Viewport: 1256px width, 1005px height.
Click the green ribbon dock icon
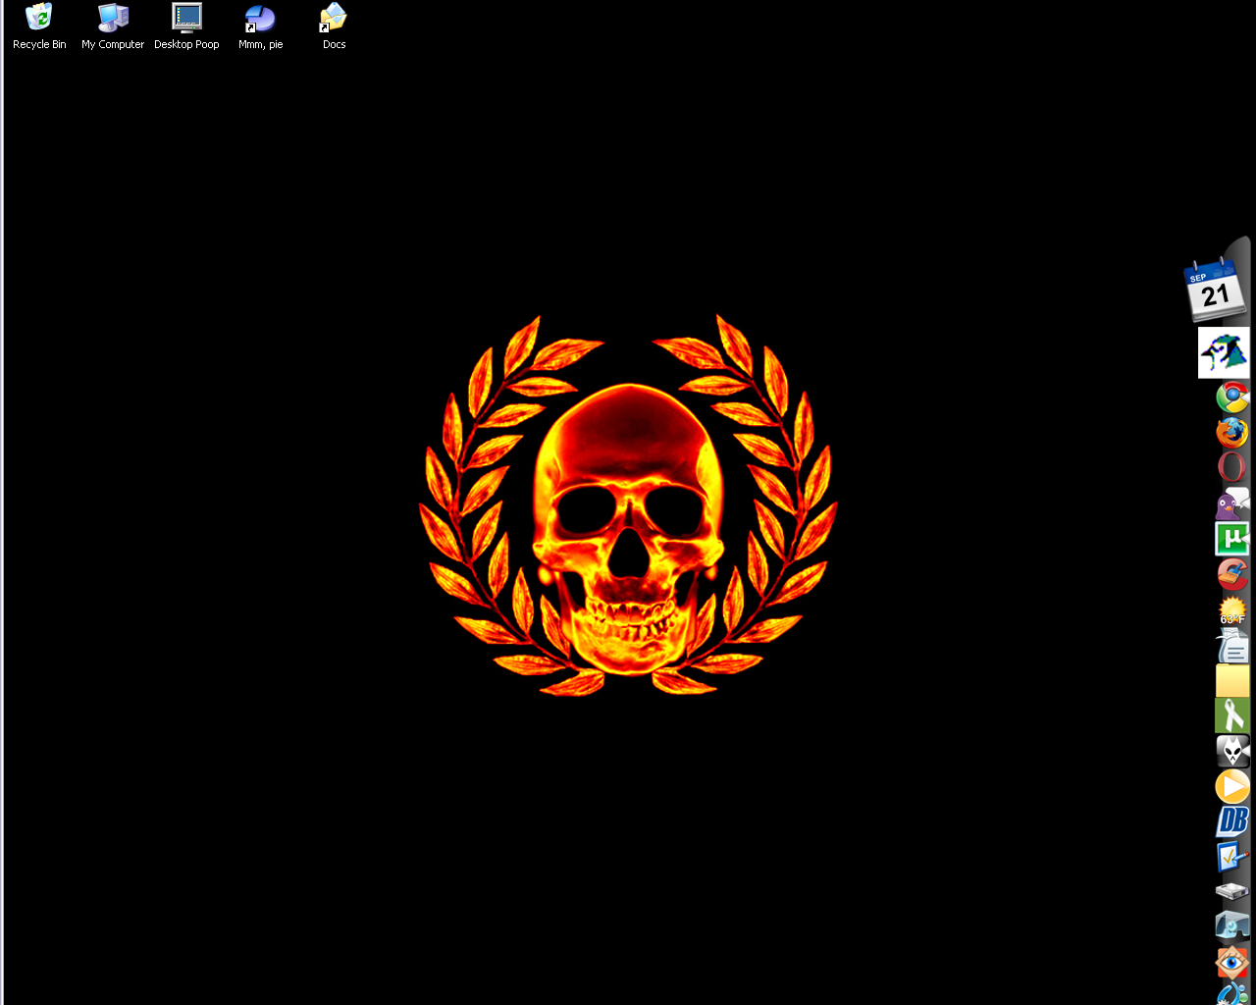pos(1232,715)
